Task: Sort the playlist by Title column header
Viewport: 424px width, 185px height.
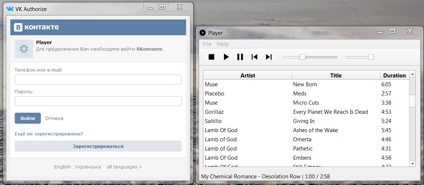Action: (336, 75)
